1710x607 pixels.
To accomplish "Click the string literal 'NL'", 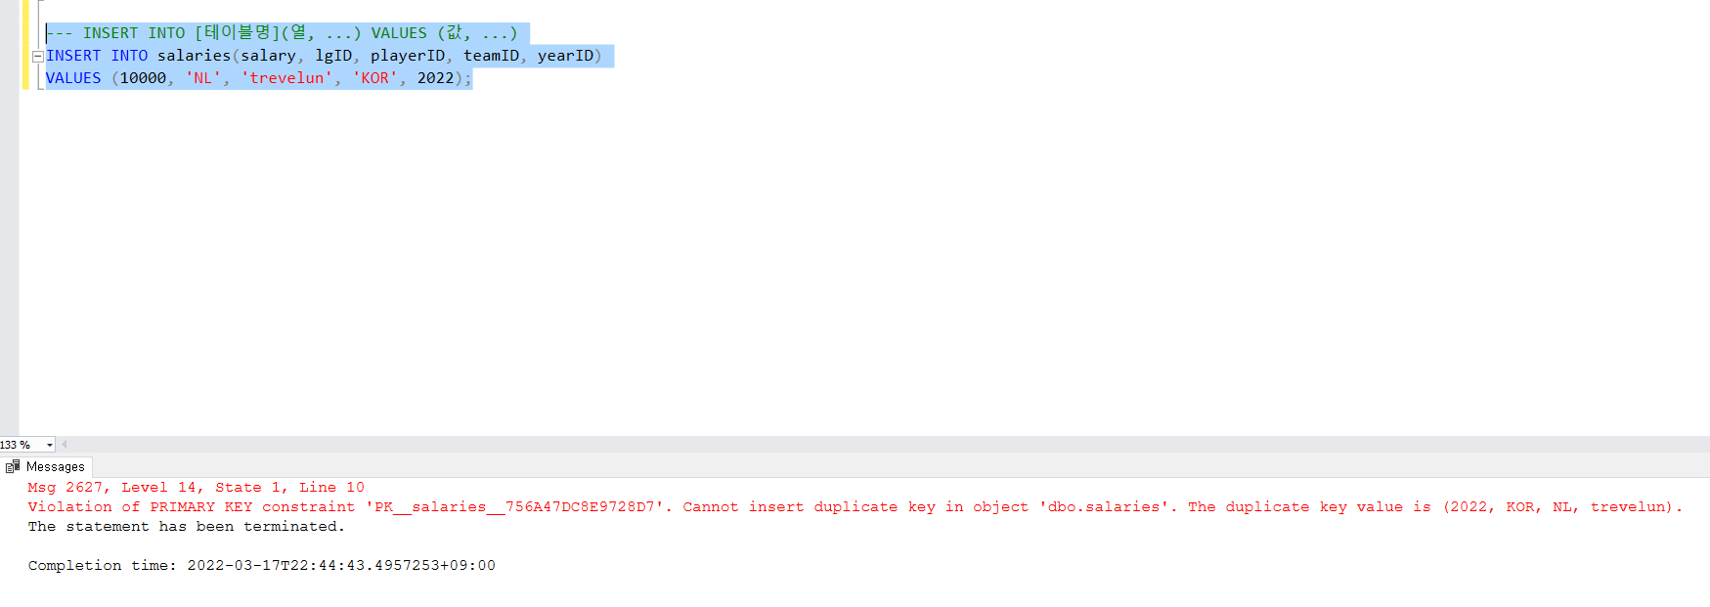I will [203, 78].
